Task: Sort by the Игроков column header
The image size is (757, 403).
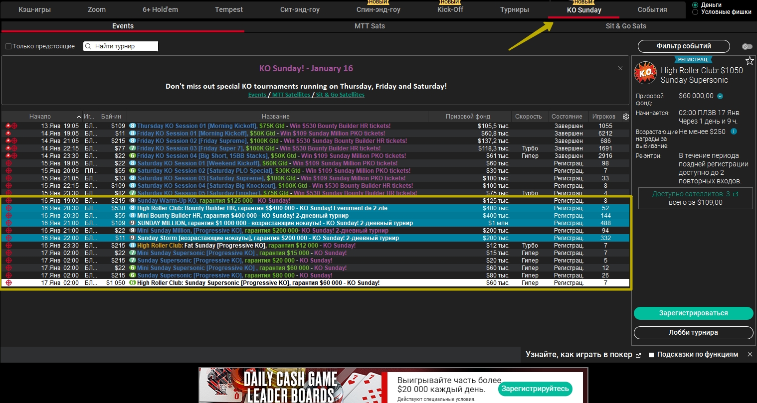Action: 604,117
